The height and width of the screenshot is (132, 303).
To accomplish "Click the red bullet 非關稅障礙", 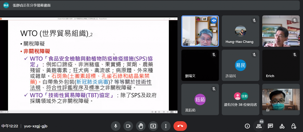I will coord(37,51).
